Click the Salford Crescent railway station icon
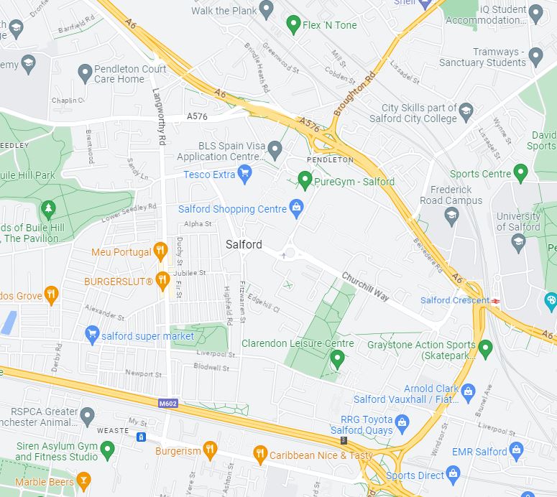557x497 pixels. click(x=495, y=301)
